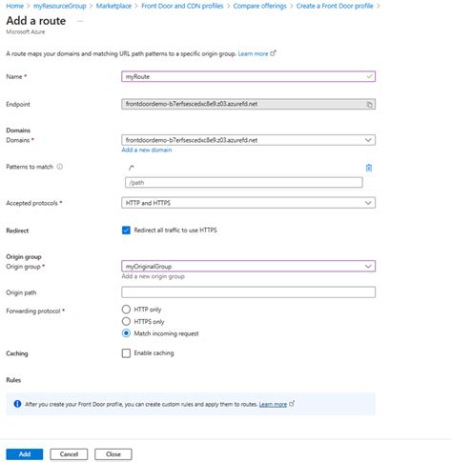Click info icon in the Rules notice
This screenshot has height=462, width=452.
pyautogui.click(x=17, y=404)
